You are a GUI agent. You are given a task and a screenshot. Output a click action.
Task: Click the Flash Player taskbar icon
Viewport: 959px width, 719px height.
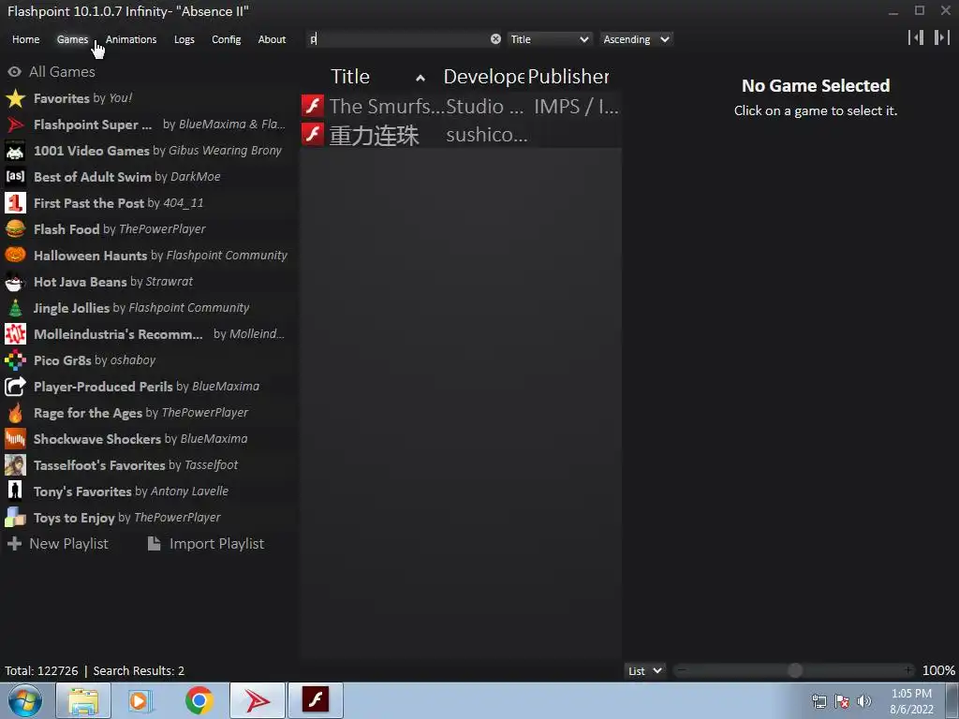pyautogui.click(x=316, y=700)
